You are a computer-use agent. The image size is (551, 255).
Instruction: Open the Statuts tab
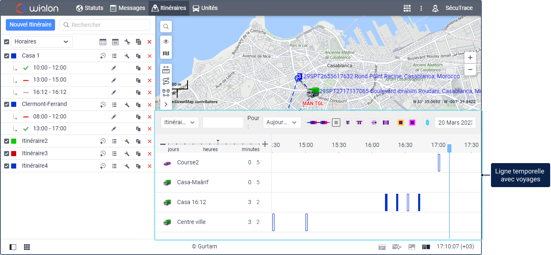point(91,8)
